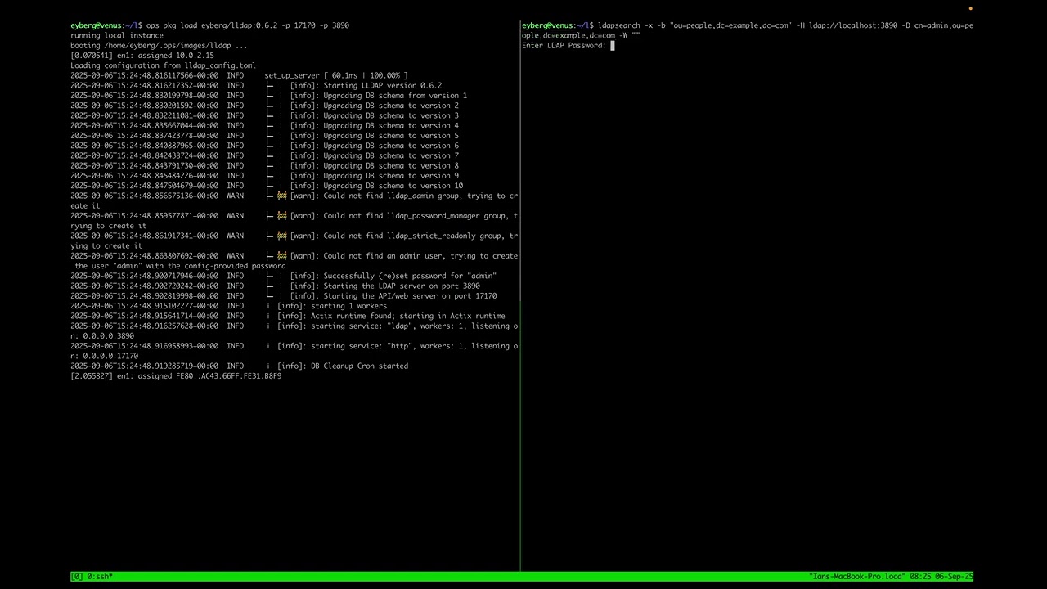The image size is (1047, 589).
Task: Click the '0.0.0.0:17170' listening address text
Action: [110, 356]
